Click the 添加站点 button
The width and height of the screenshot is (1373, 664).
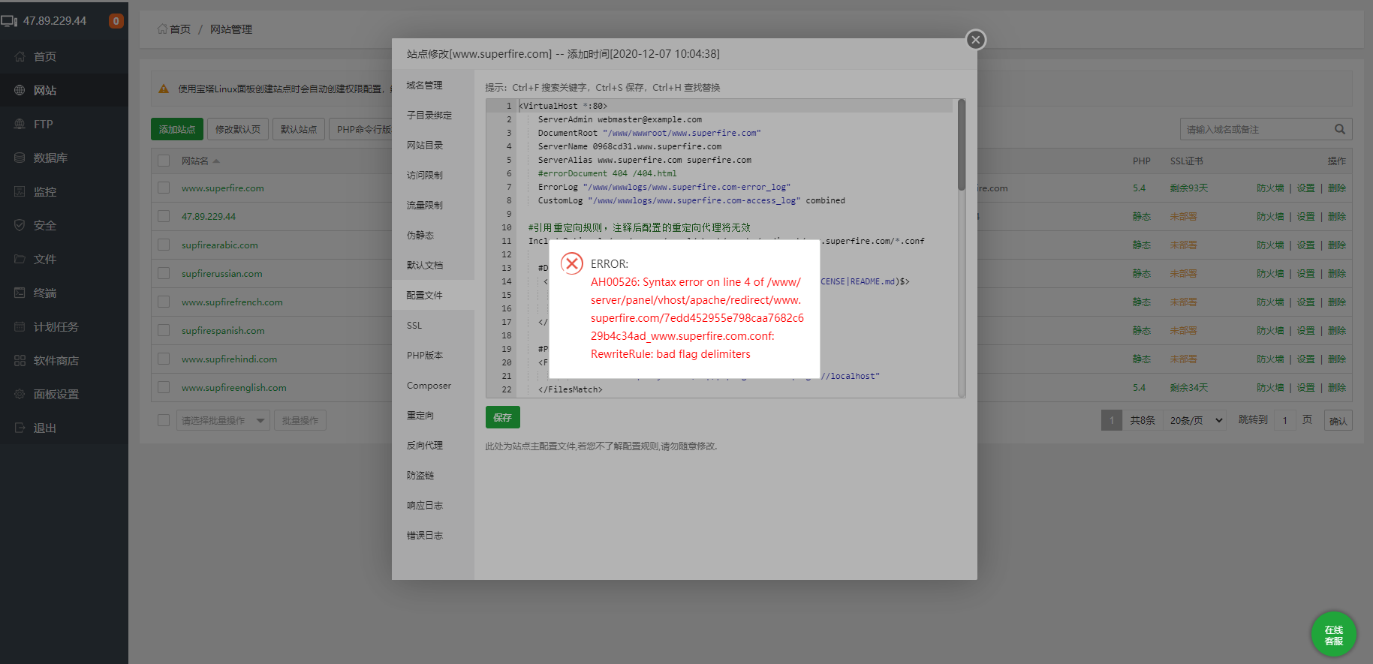coord(177,129)
